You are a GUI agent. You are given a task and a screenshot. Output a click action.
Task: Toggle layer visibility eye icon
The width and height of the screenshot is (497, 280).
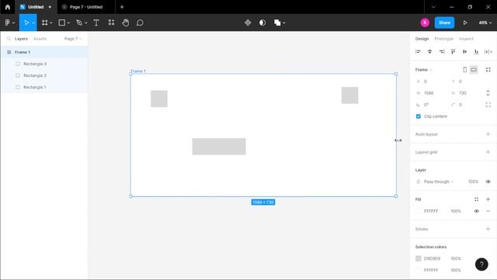click(x=488, y=181)
